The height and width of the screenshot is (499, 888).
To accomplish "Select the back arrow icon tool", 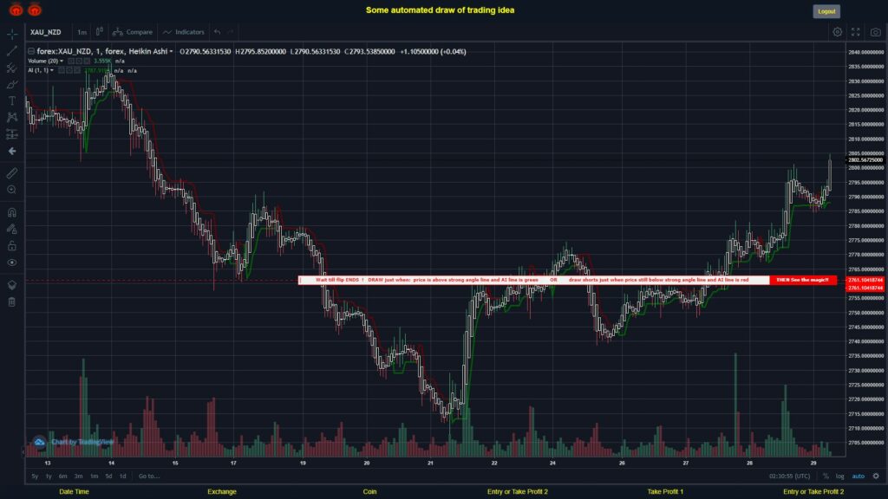I will (x=12, y=151).
